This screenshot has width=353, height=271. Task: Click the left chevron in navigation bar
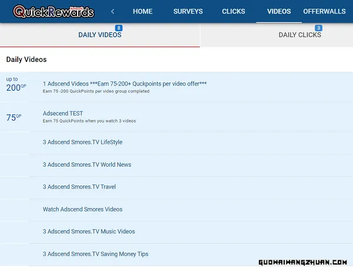[112, 11]
